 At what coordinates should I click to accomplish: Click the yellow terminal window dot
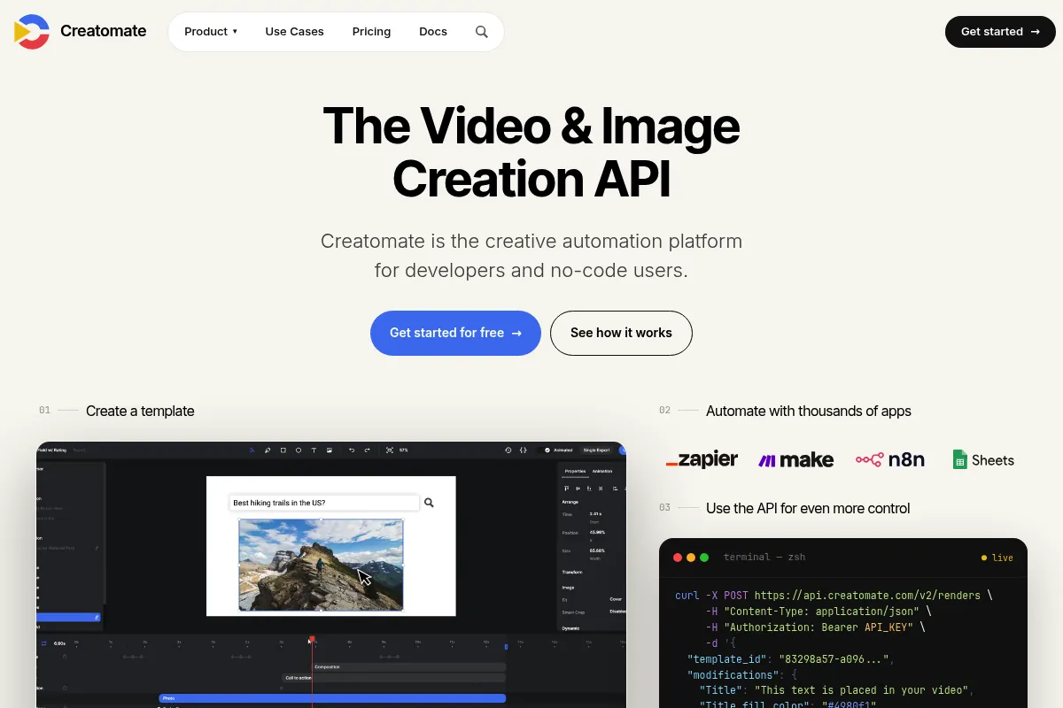691,558
